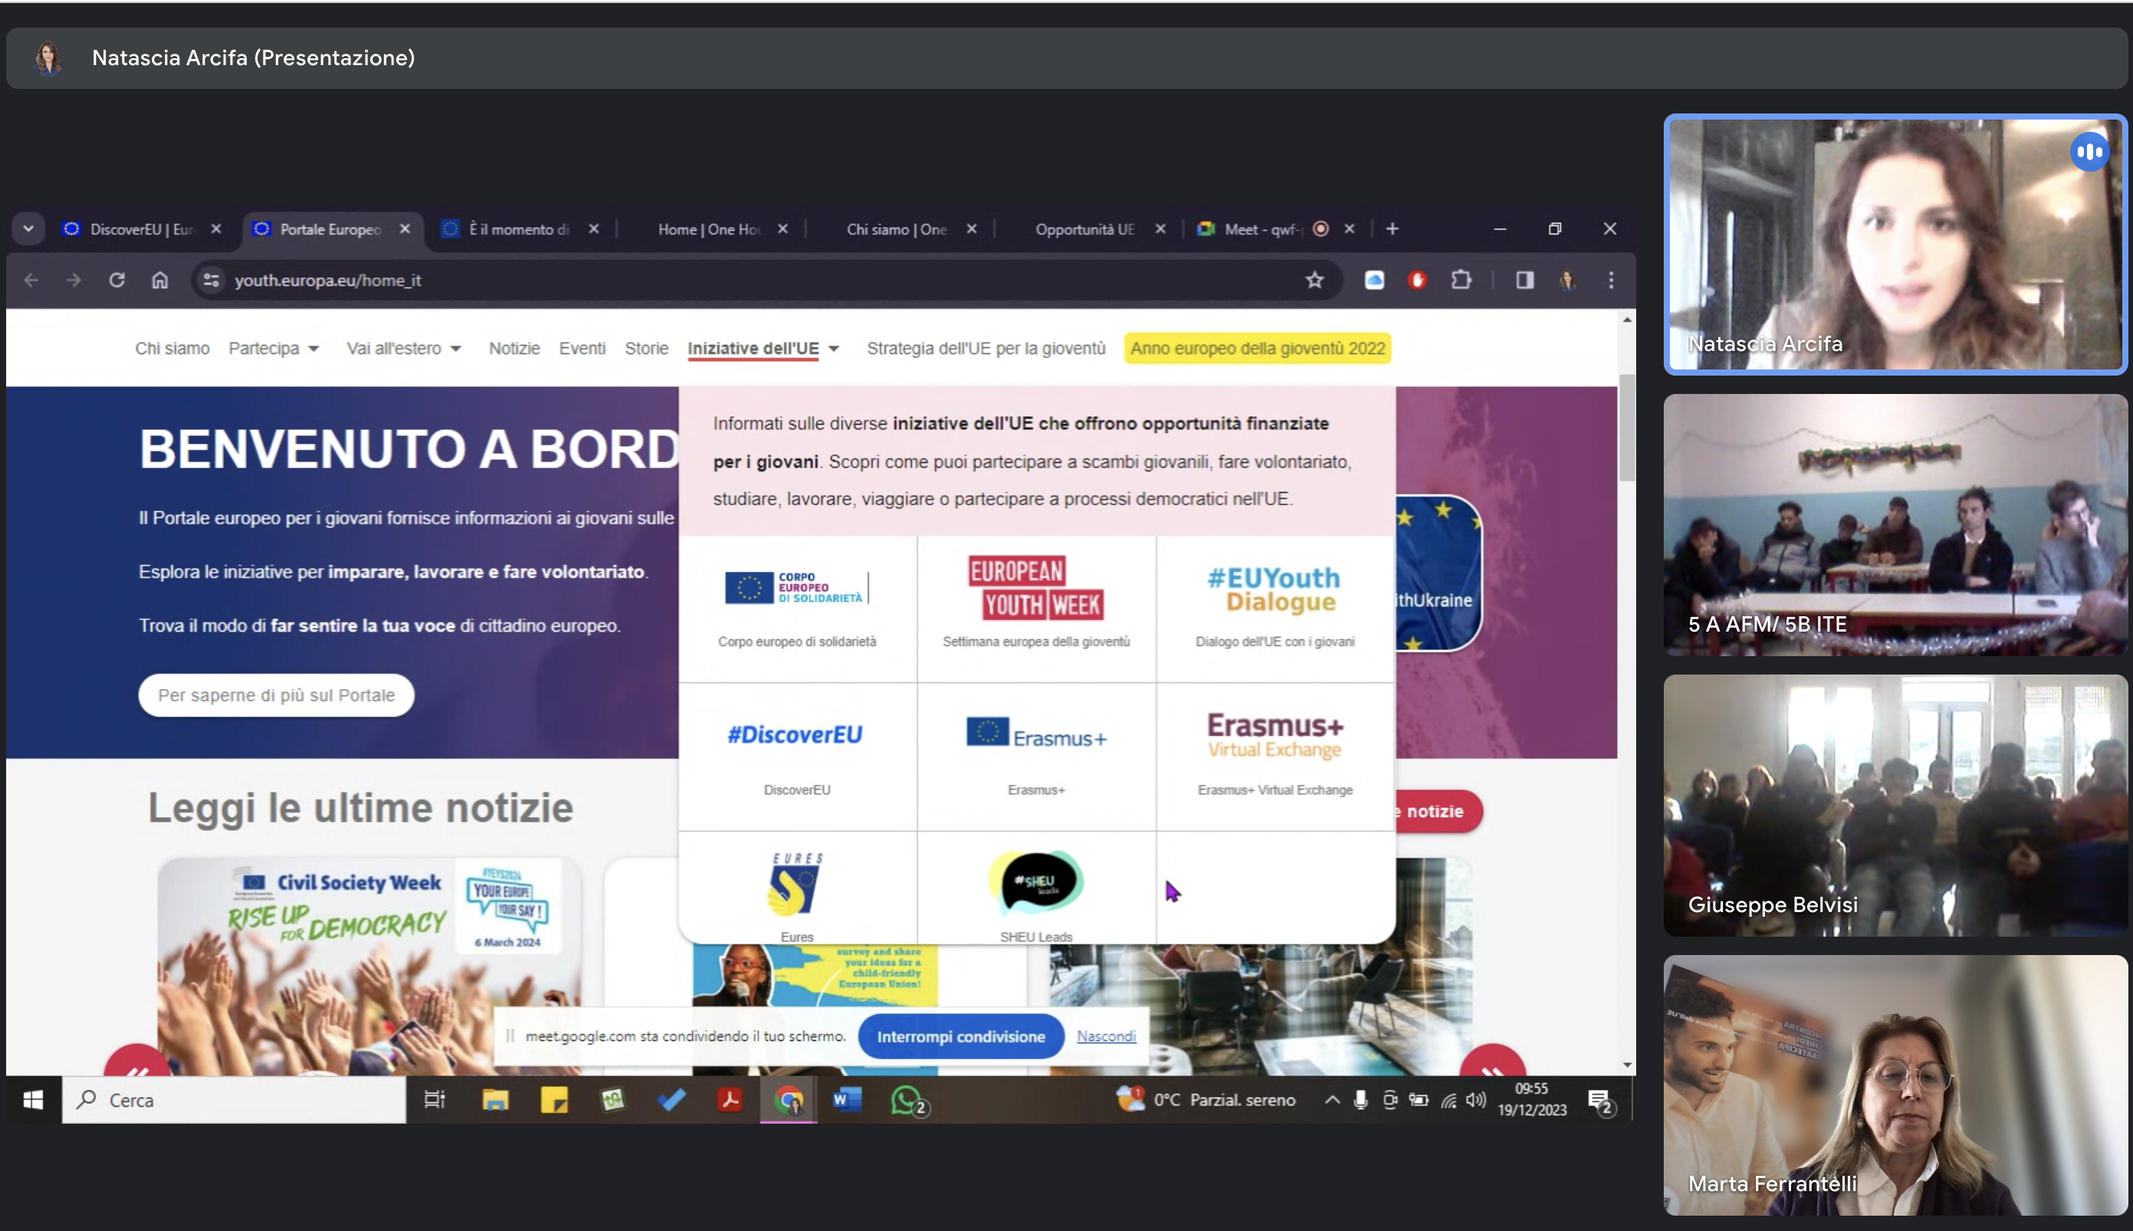Open Adobe Acrobat from taskbar

[x=730, y=1100]
